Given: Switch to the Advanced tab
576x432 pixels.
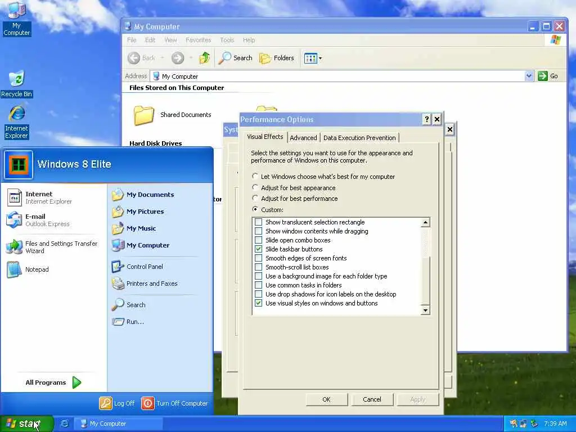Looking at the screenshot, I should click(x=303, y=138).
